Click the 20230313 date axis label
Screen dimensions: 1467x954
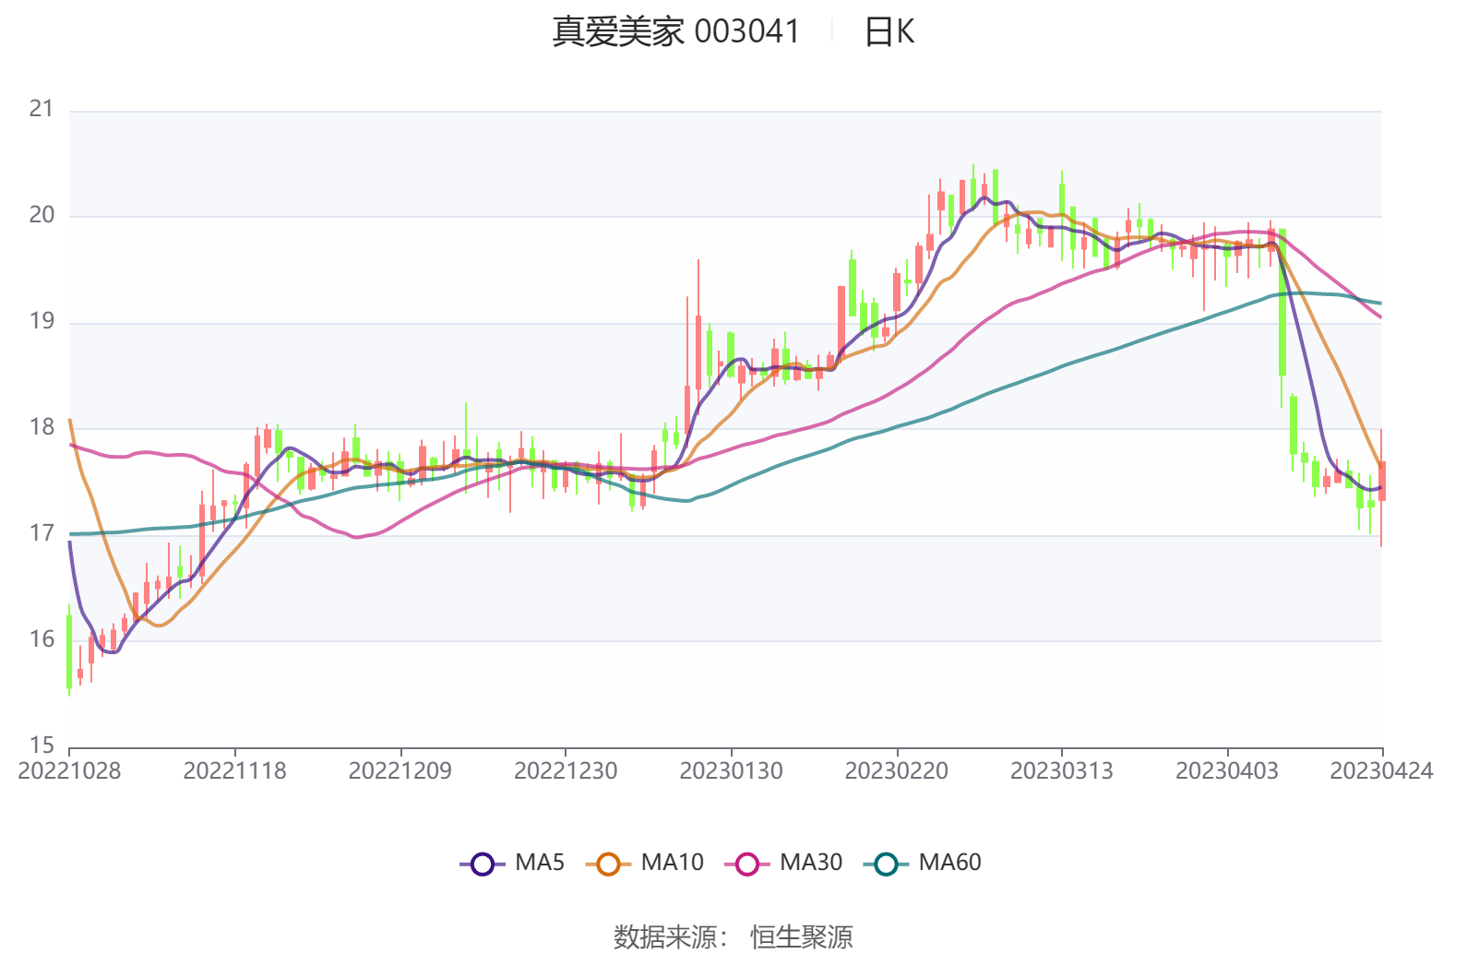click(x=1061, y=771)
